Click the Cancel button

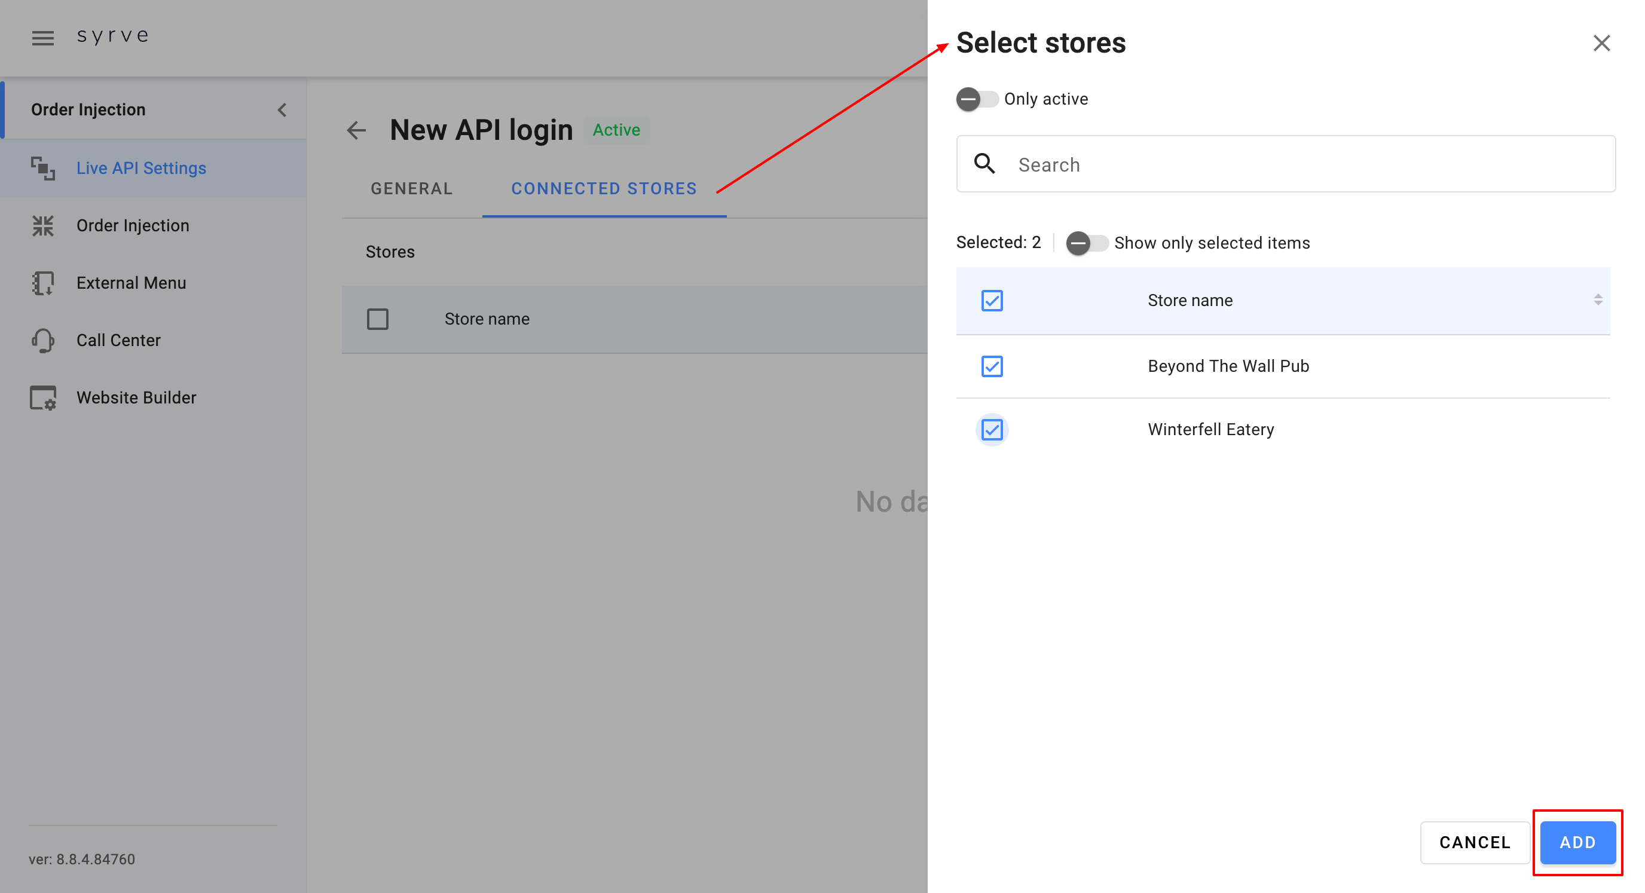(x=1474, y=842)
